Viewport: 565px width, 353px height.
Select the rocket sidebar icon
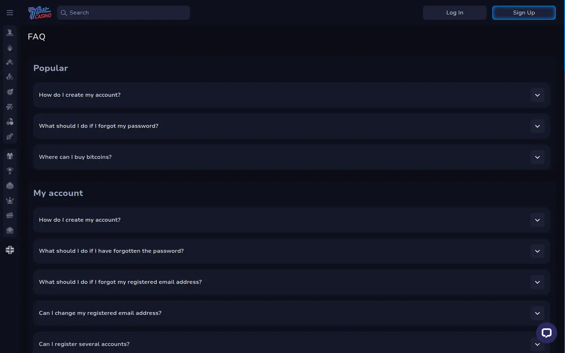10,136
